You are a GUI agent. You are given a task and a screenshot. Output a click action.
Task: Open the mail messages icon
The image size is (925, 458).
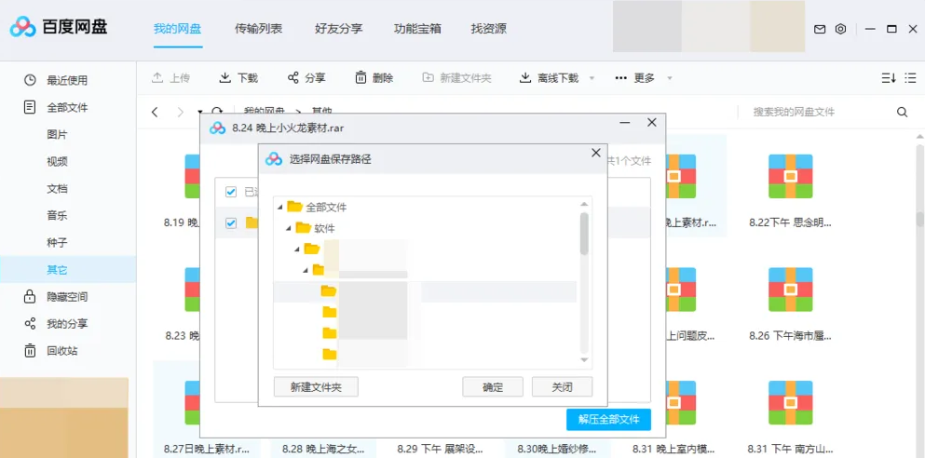(820, 29)
